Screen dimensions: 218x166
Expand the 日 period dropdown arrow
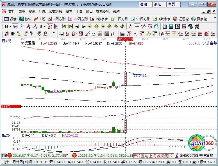click(x=10, y=26)
